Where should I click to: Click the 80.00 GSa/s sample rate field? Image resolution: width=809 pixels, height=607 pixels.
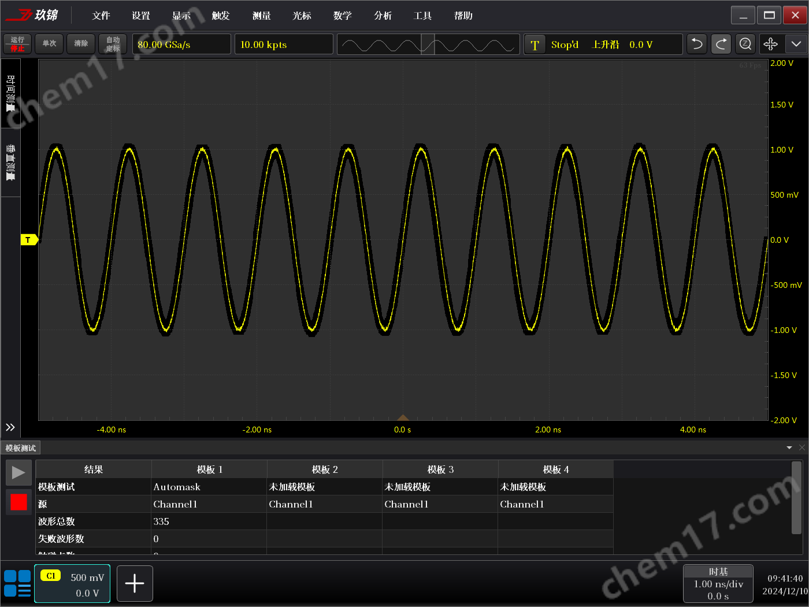[x=181, y=45]
